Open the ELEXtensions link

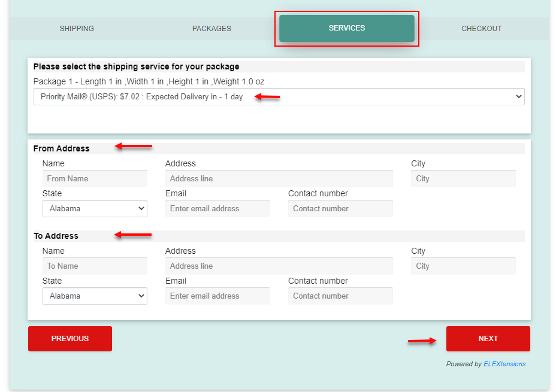[x=504, y=364]
